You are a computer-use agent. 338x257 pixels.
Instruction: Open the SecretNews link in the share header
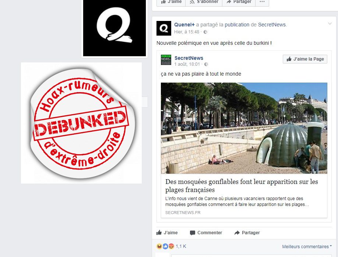click(x=272, y=25)
